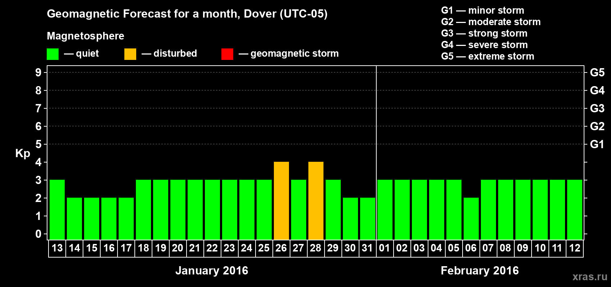Click the G3 label on the right axis
This screenshot has width=611, height=287.
[x=597, y=108]
